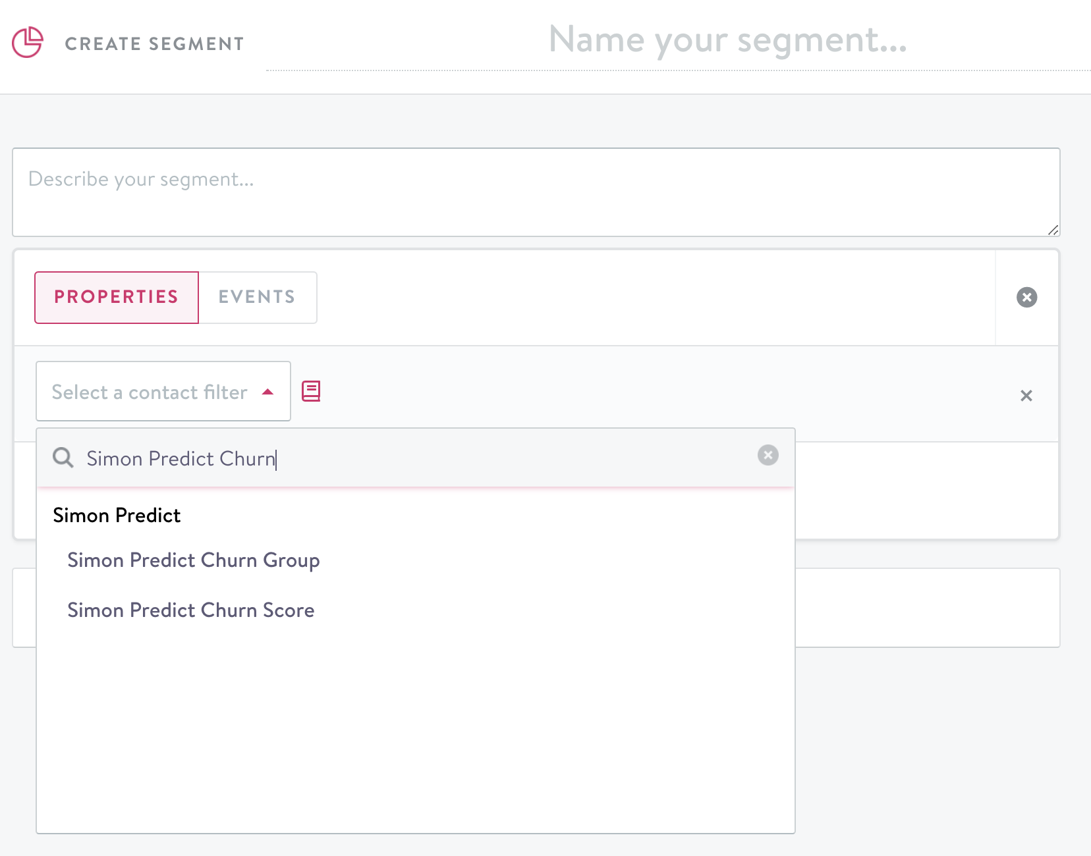Image resolution: width=1091 pixels, height=856 pixels.
Task: Click the Select a contact filter dropdown
Action: (x=150, y=392)
